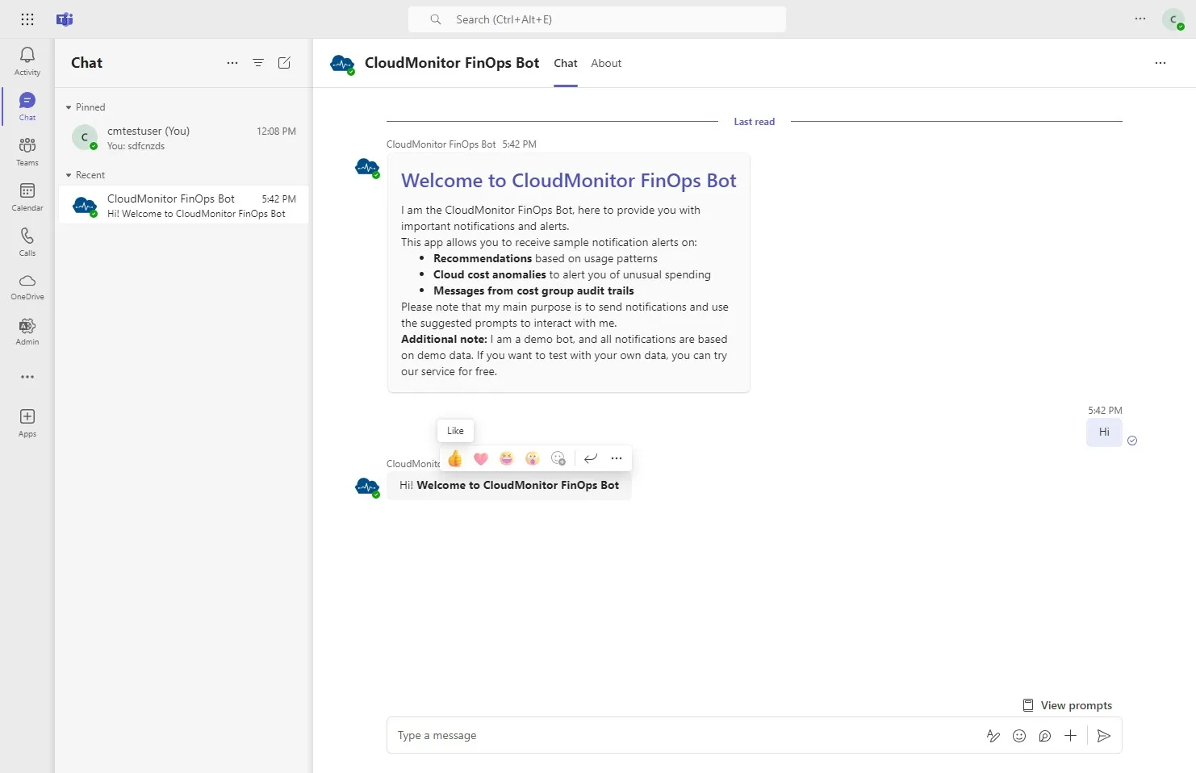React with the laughing emoji
The width and height of the screenshot is (1196, 773).
pos(507,458)
